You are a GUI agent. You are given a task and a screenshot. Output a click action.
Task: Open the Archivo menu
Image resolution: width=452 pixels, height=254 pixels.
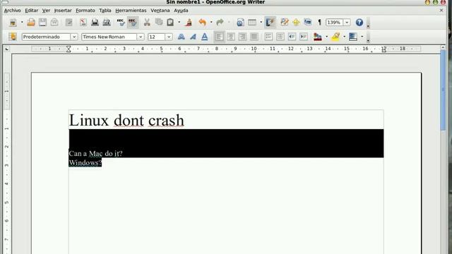(x=13, y=11)
